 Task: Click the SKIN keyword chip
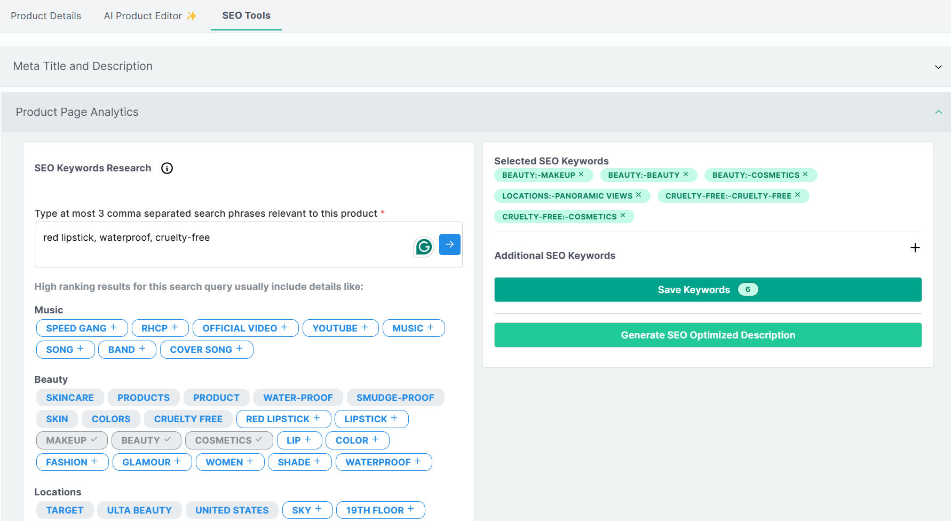point(57,419)
